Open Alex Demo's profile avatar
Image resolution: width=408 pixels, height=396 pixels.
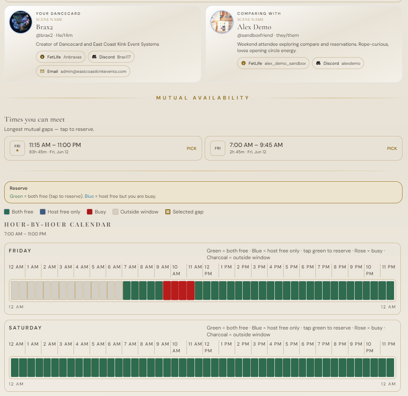222,22
